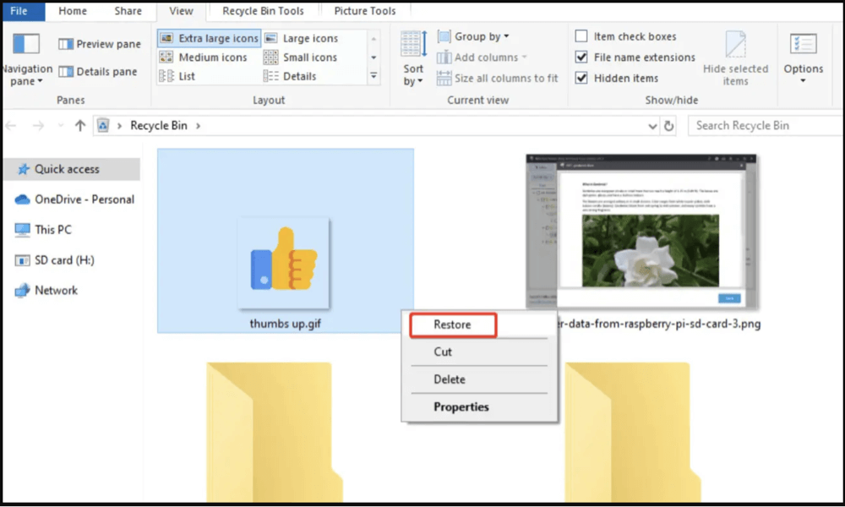Choose Restore from the context menu
This screenshot has height=507, width=845.
[452, 324]
